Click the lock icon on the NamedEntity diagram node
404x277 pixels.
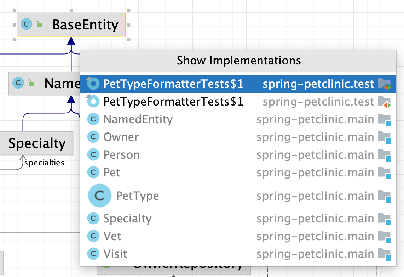[31, 83]
